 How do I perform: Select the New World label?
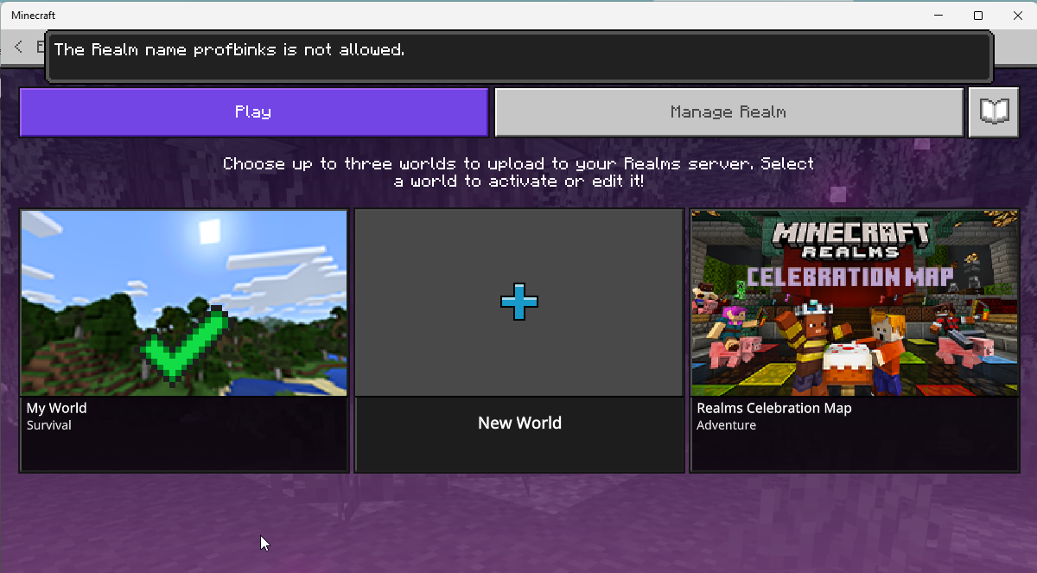(519, 423)
